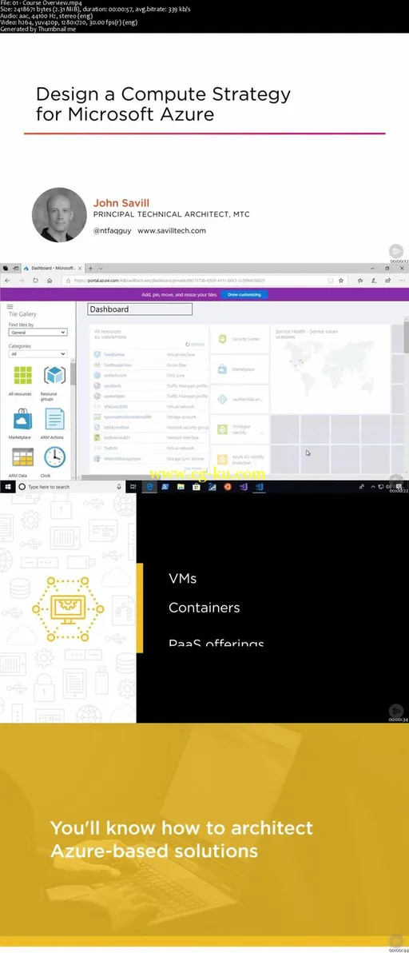Click the www.savilltech.com link on title slide
Image resolution: width=409 pixels, height=953 pixels.
(x=172, y=231)
